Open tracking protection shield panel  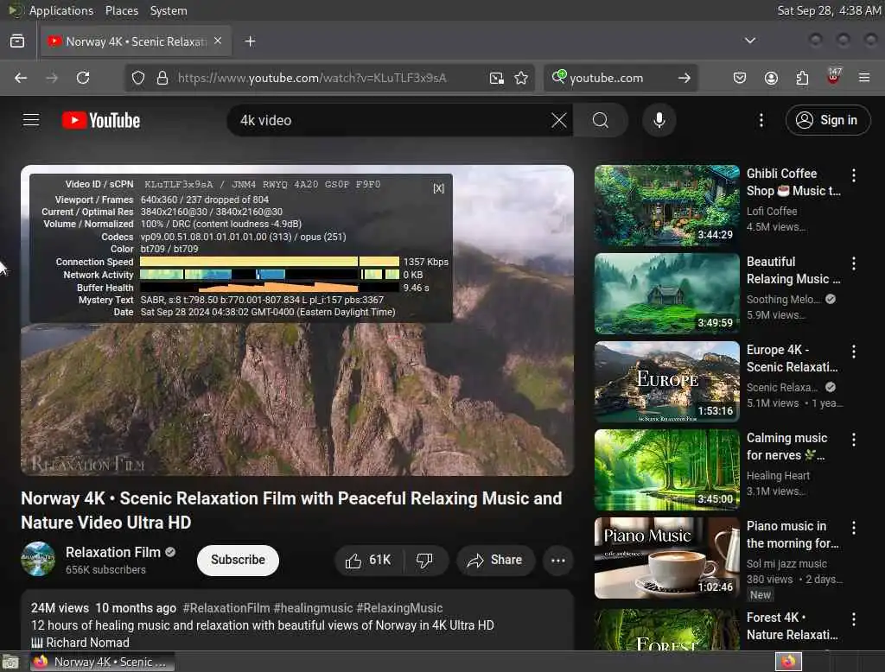point(138,78)
